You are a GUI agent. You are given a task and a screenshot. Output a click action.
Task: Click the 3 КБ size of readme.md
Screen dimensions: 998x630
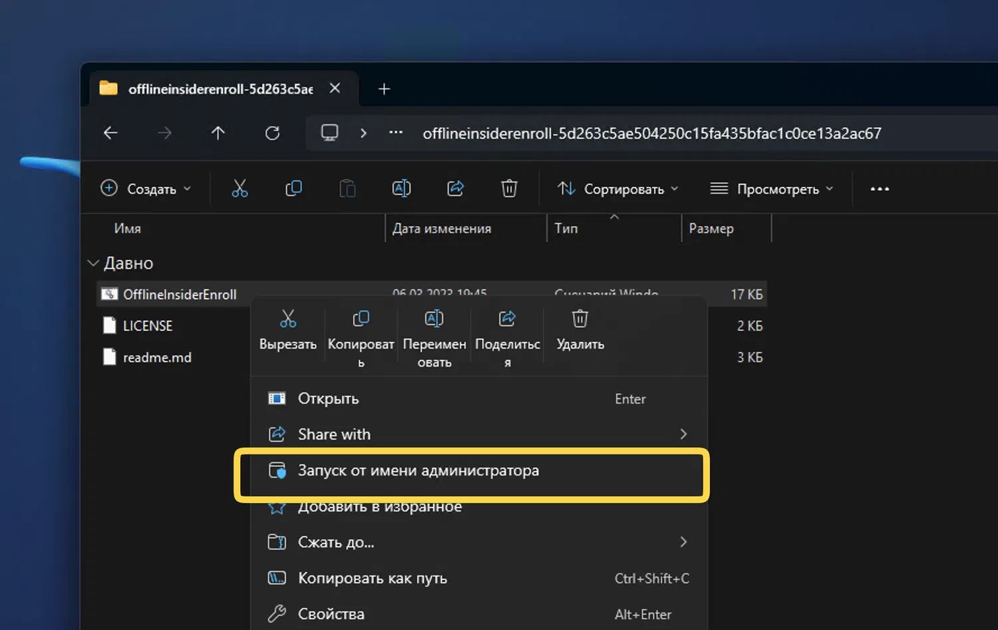pyautogui.click(x=750, y=357)
